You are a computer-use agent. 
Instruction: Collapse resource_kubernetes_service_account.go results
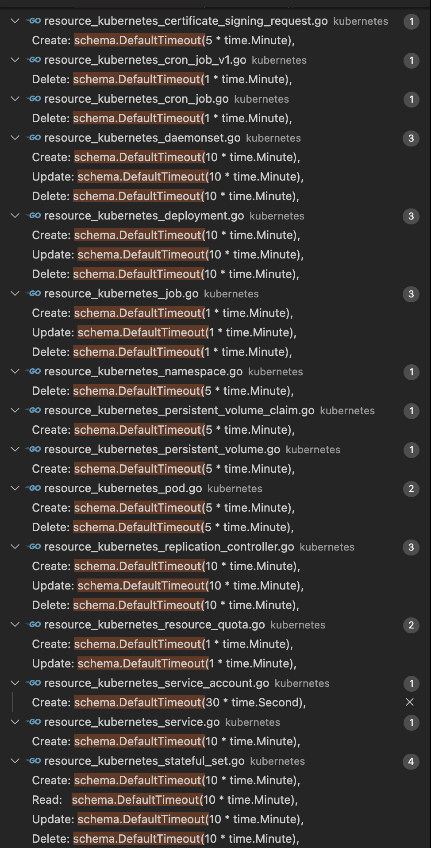[15, 683]
